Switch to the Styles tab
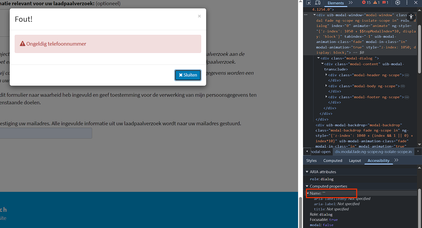 (x=311, y=161)
